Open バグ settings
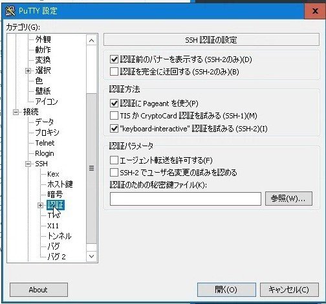326x304 pixels. 54,246
